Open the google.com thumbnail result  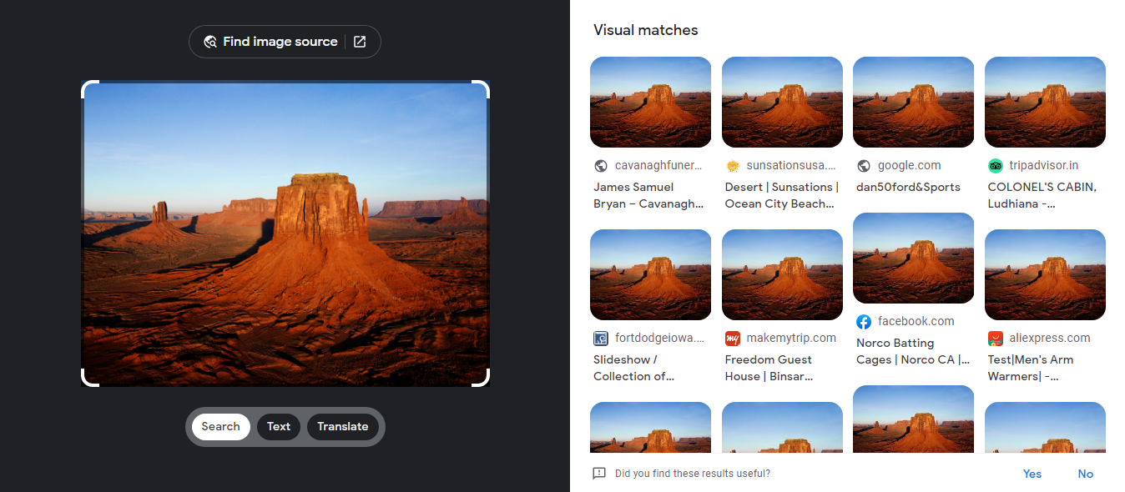(x=913, y=102)
